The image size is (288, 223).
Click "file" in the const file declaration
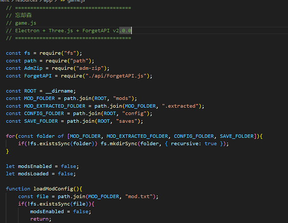pos(42,196)
